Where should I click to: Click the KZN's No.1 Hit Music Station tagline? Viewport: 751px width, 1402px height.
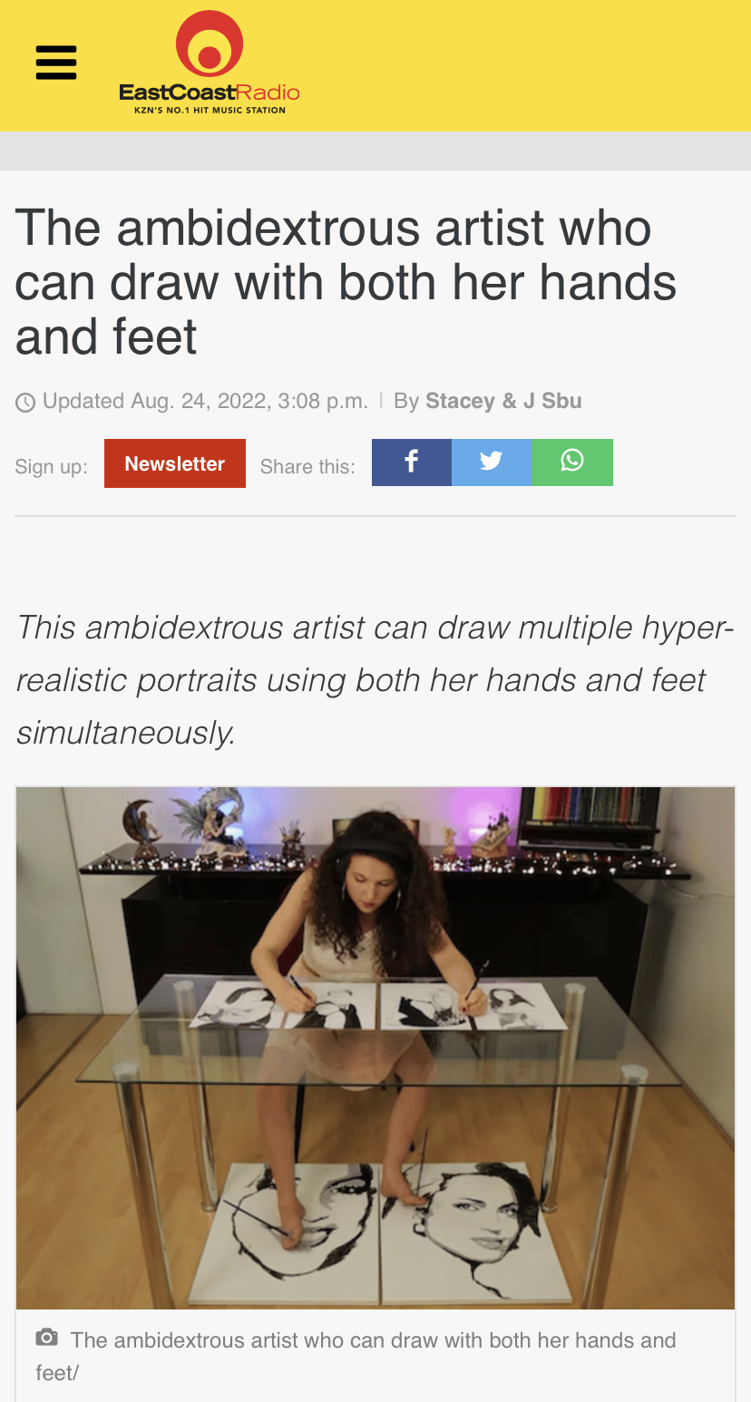210,110
